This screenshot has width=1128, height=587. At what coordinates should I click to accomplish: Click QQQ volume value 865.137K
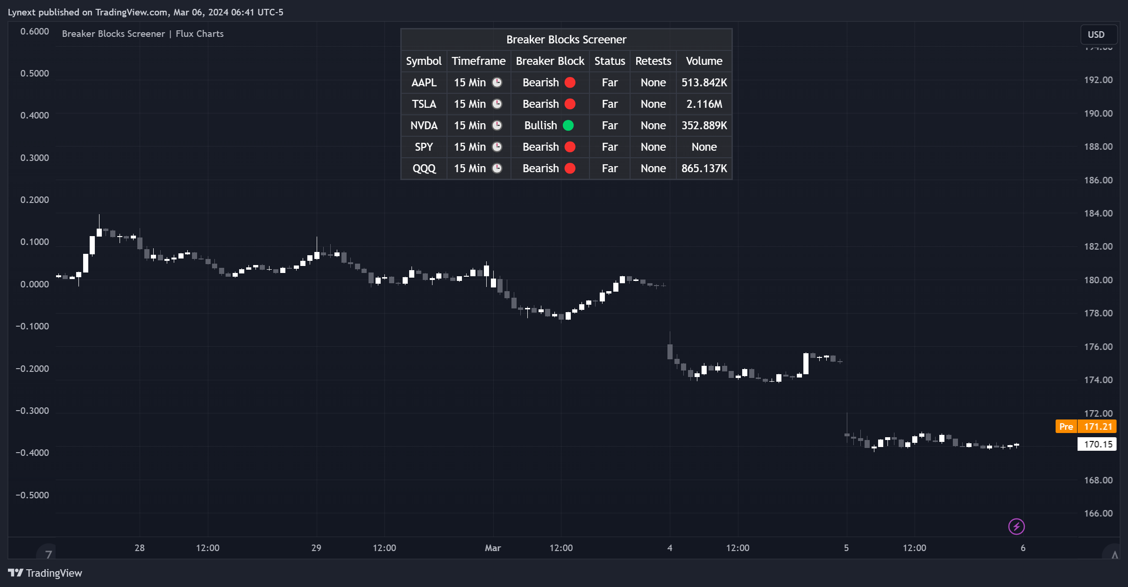pyautogui.click(x=704, y=168)
